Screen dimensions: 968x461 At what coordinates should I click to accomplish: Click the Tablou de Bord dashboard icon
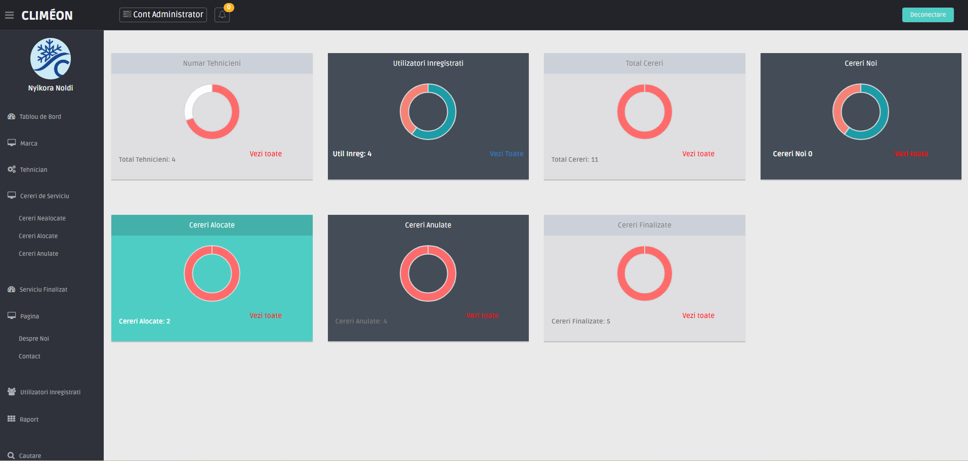(11, 116)
